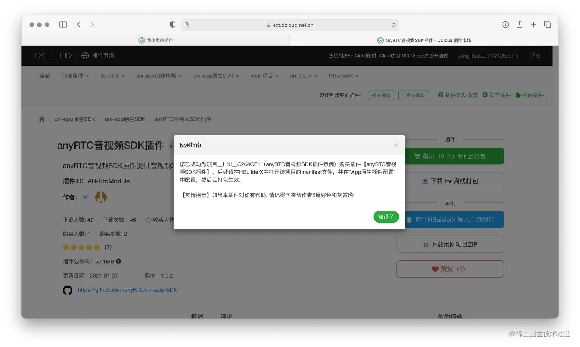The width and height of the screenshot is (580, 347).
Task: Click the ext.dcloud.net.cn address bar
Action: coord(290,25)
